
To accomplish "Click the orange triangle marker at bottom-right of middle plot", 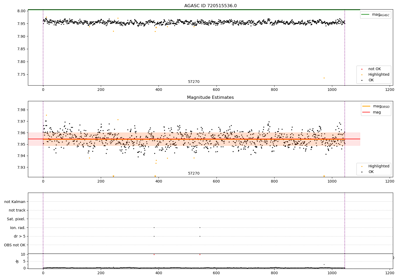I will point(324,176).
